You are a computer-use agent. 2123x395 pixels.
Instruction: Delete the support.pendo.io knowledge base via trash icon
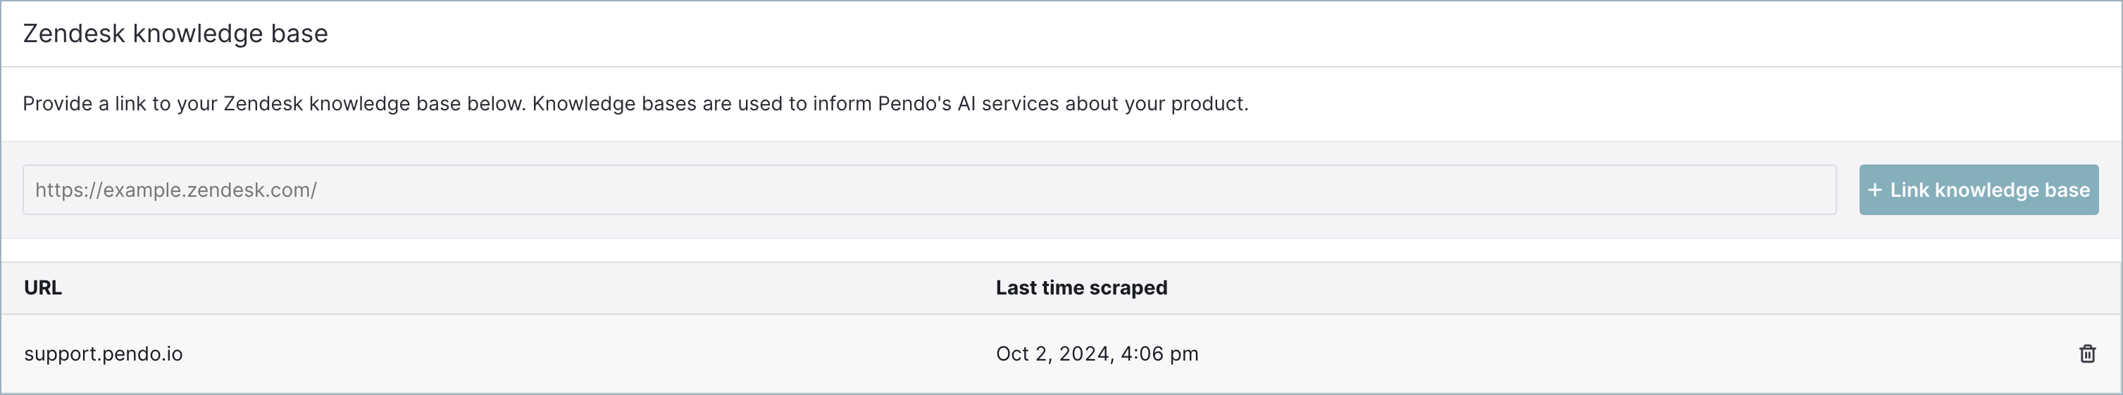[x=2087, y=354]
